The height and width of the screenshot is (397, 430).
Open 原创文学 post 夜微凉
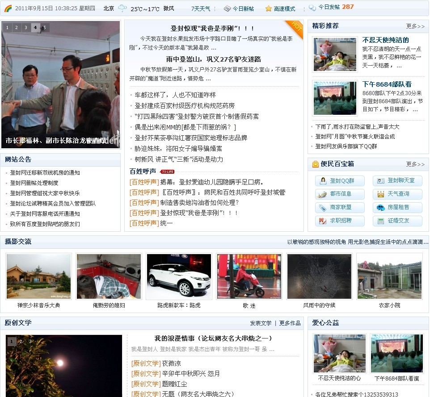tap(172, 364)
